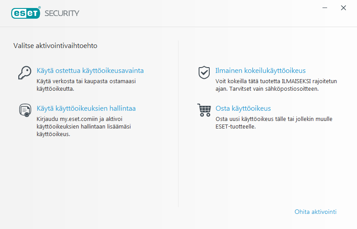Skip activation via "Ohita aktivointi"
357x229 pixels.
point(315,212)
